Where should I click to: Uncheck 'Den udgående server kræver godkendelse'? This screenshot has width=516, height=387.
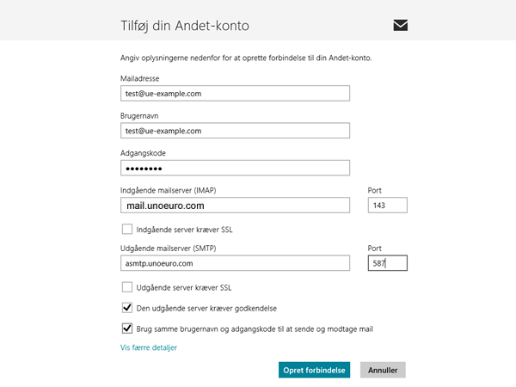click(x=127, y=308)
